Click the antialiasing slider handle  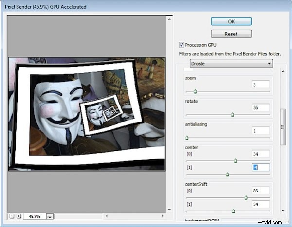click(187, 138)
